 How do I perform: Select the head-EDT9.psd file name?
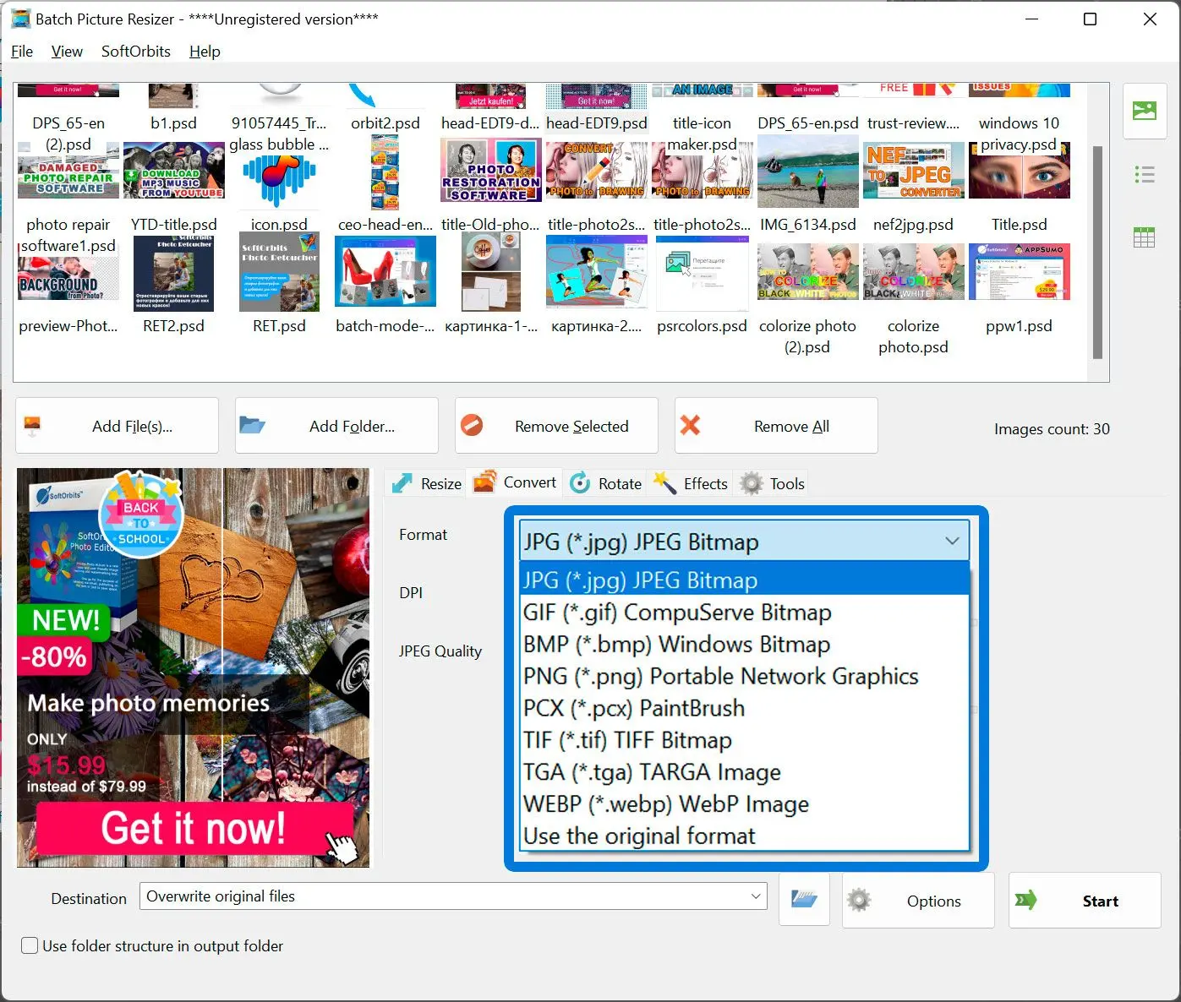(596, 123)
